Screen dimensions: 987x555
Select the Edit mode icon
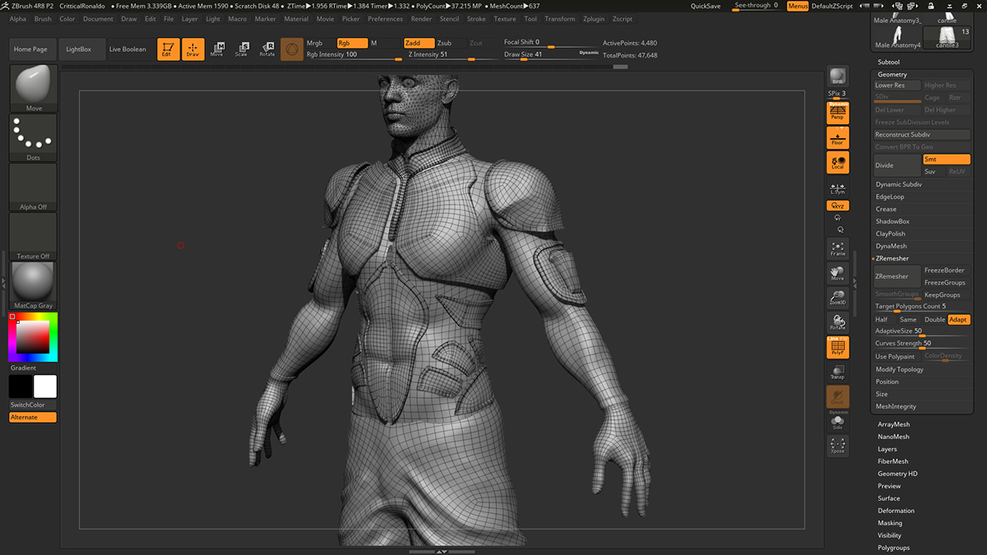[x=168, y=49]
